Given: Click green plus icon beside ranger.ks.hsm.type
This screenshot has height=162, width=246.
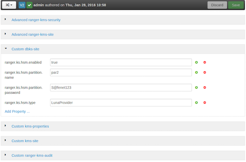Looking at the screenshot, I should [196, 103].
